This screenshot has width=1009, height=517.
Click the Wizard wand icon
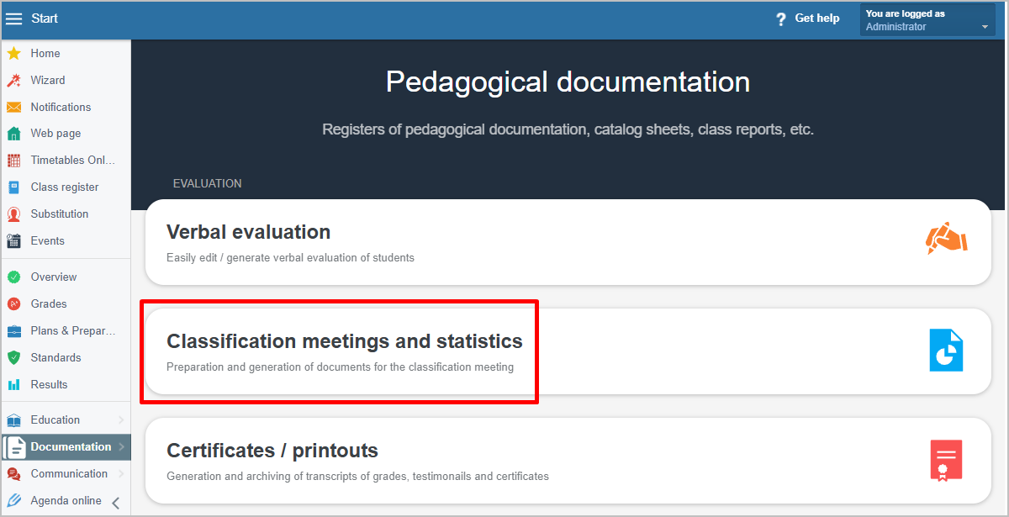pyautogui.click(x=13, y=81)
